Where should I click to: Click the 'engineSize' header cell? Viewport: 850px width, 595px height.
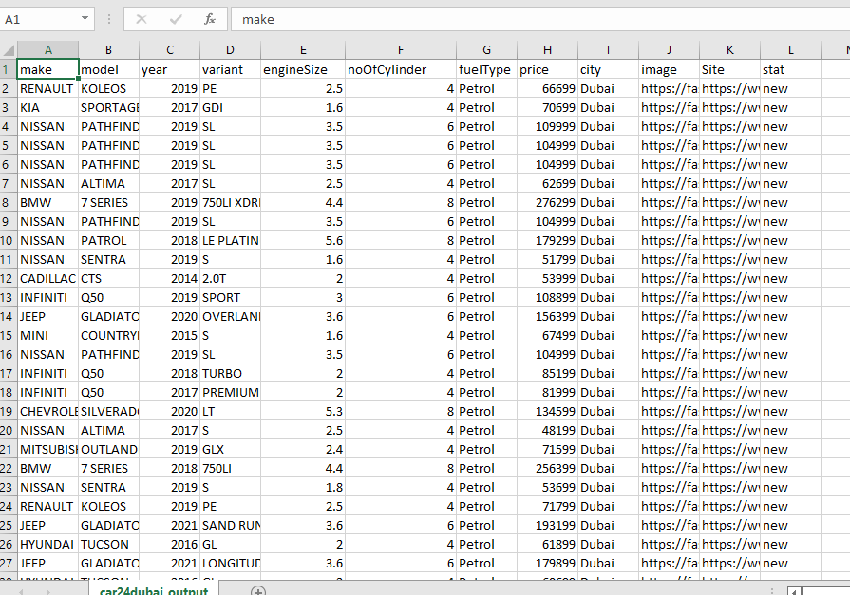303,69
